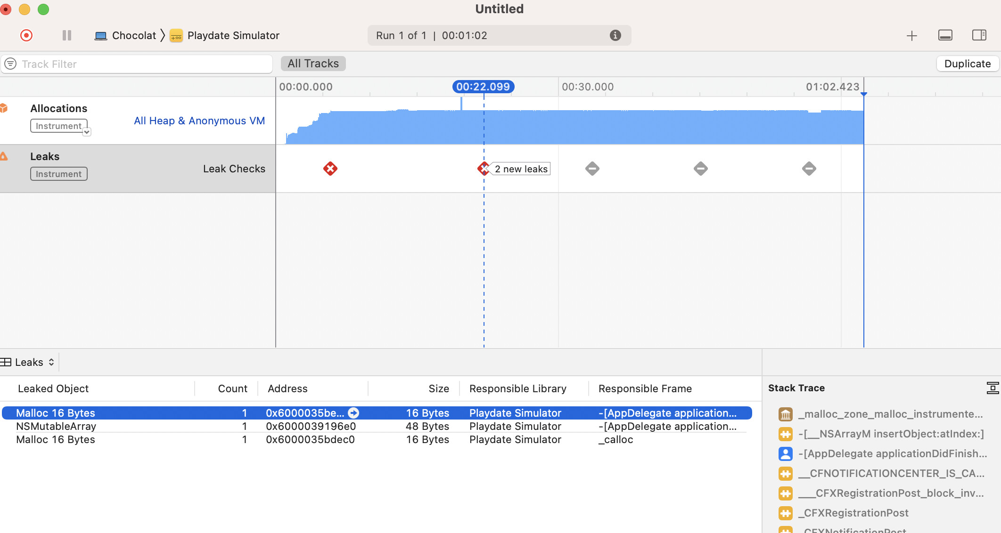
Task: Select ___CFXRegistrationPost_block_inv frame
Action: [x=881, y=493]
